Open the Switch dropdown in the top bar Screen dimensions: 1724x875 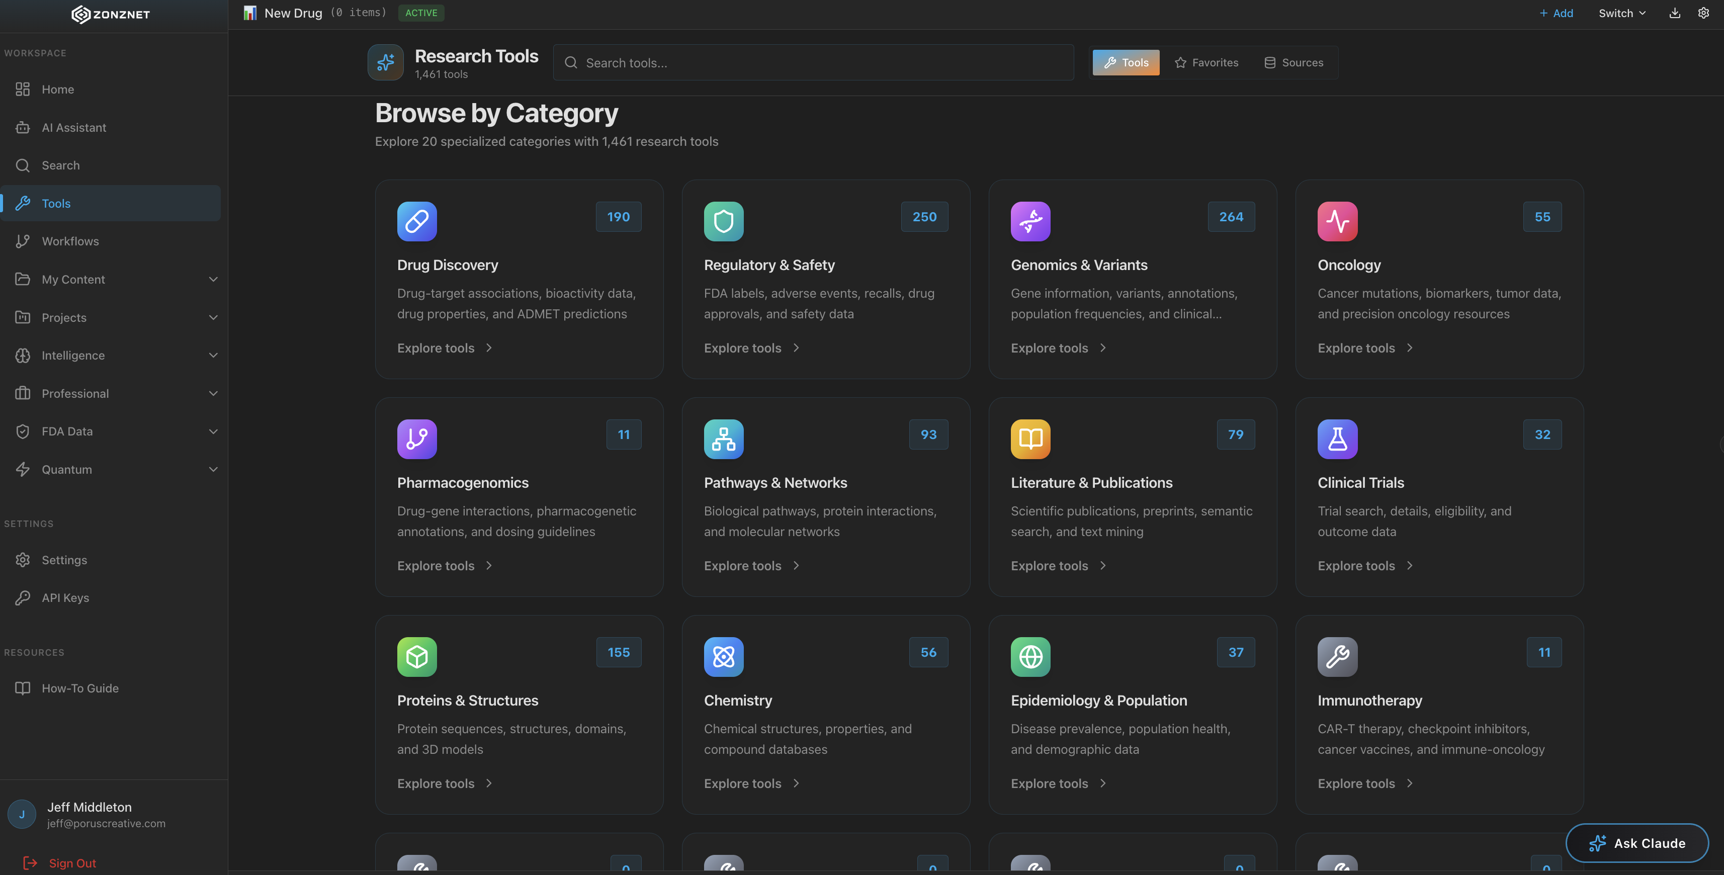[1621, 13]
